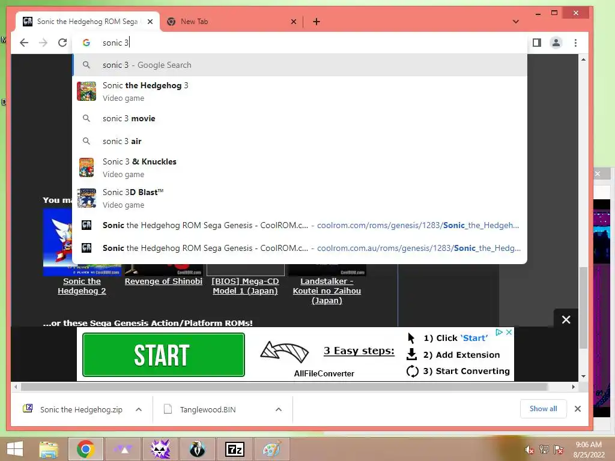Viewport: 615px width, 461px height.
Task: Close the Sonic the Hedgehog ROM tab
Action: (150, 22)
